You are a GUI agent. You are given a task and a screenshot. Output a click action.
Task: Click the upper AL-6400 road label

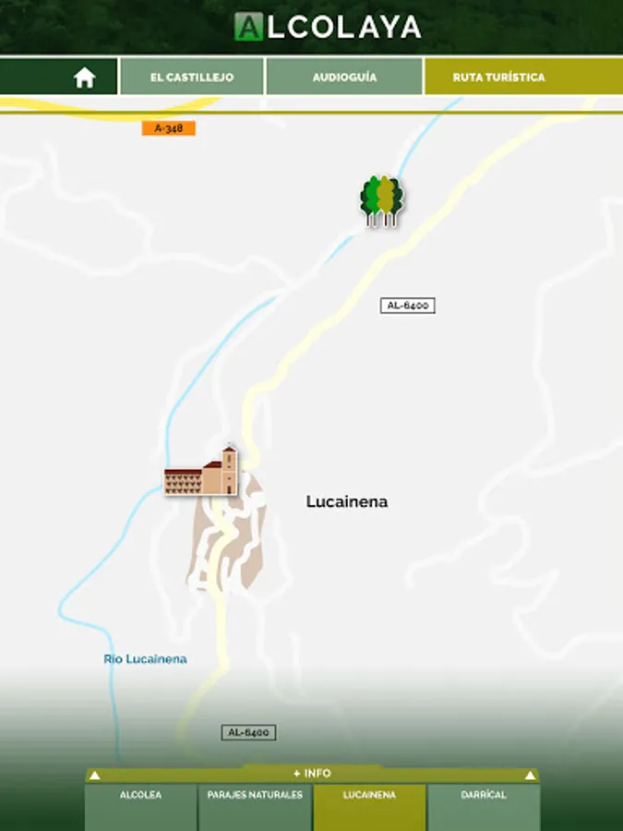point(407,306)
